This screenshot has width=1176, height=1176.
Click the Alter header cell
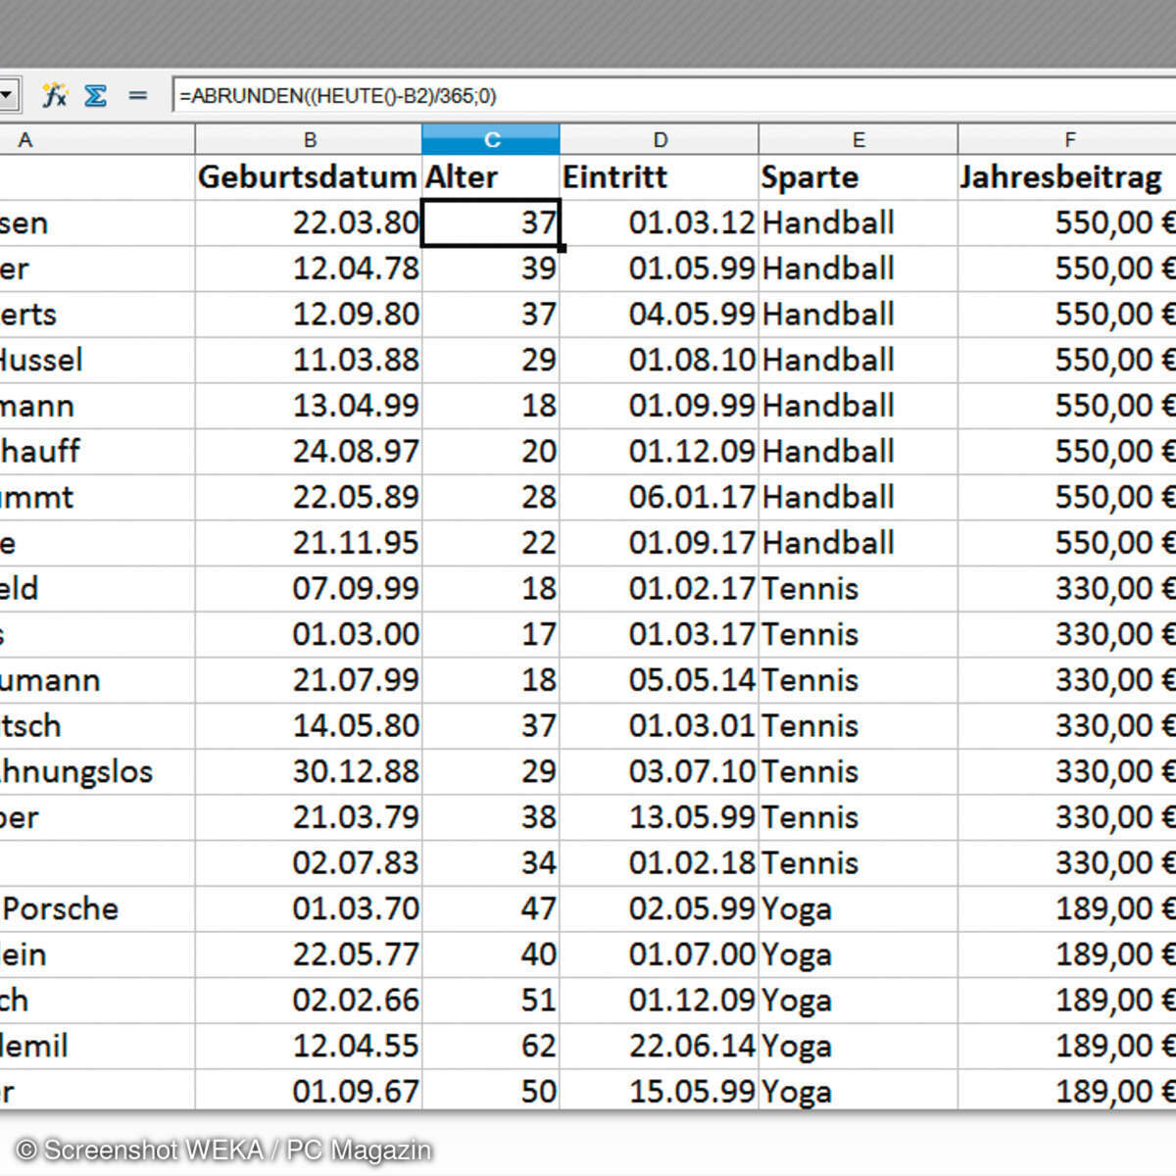coord(461,177)
